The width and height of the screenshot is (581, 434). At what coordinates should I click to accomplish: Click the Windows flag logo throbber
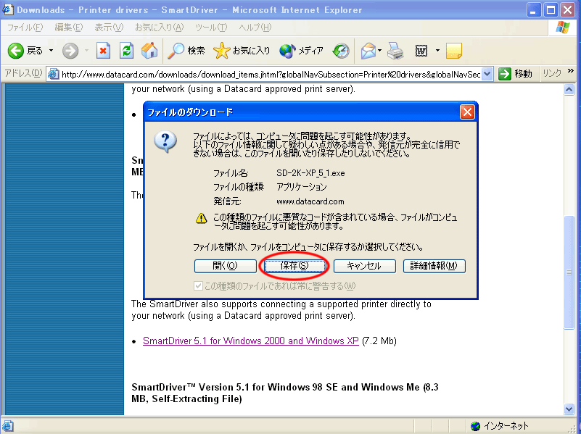[562, 28]
